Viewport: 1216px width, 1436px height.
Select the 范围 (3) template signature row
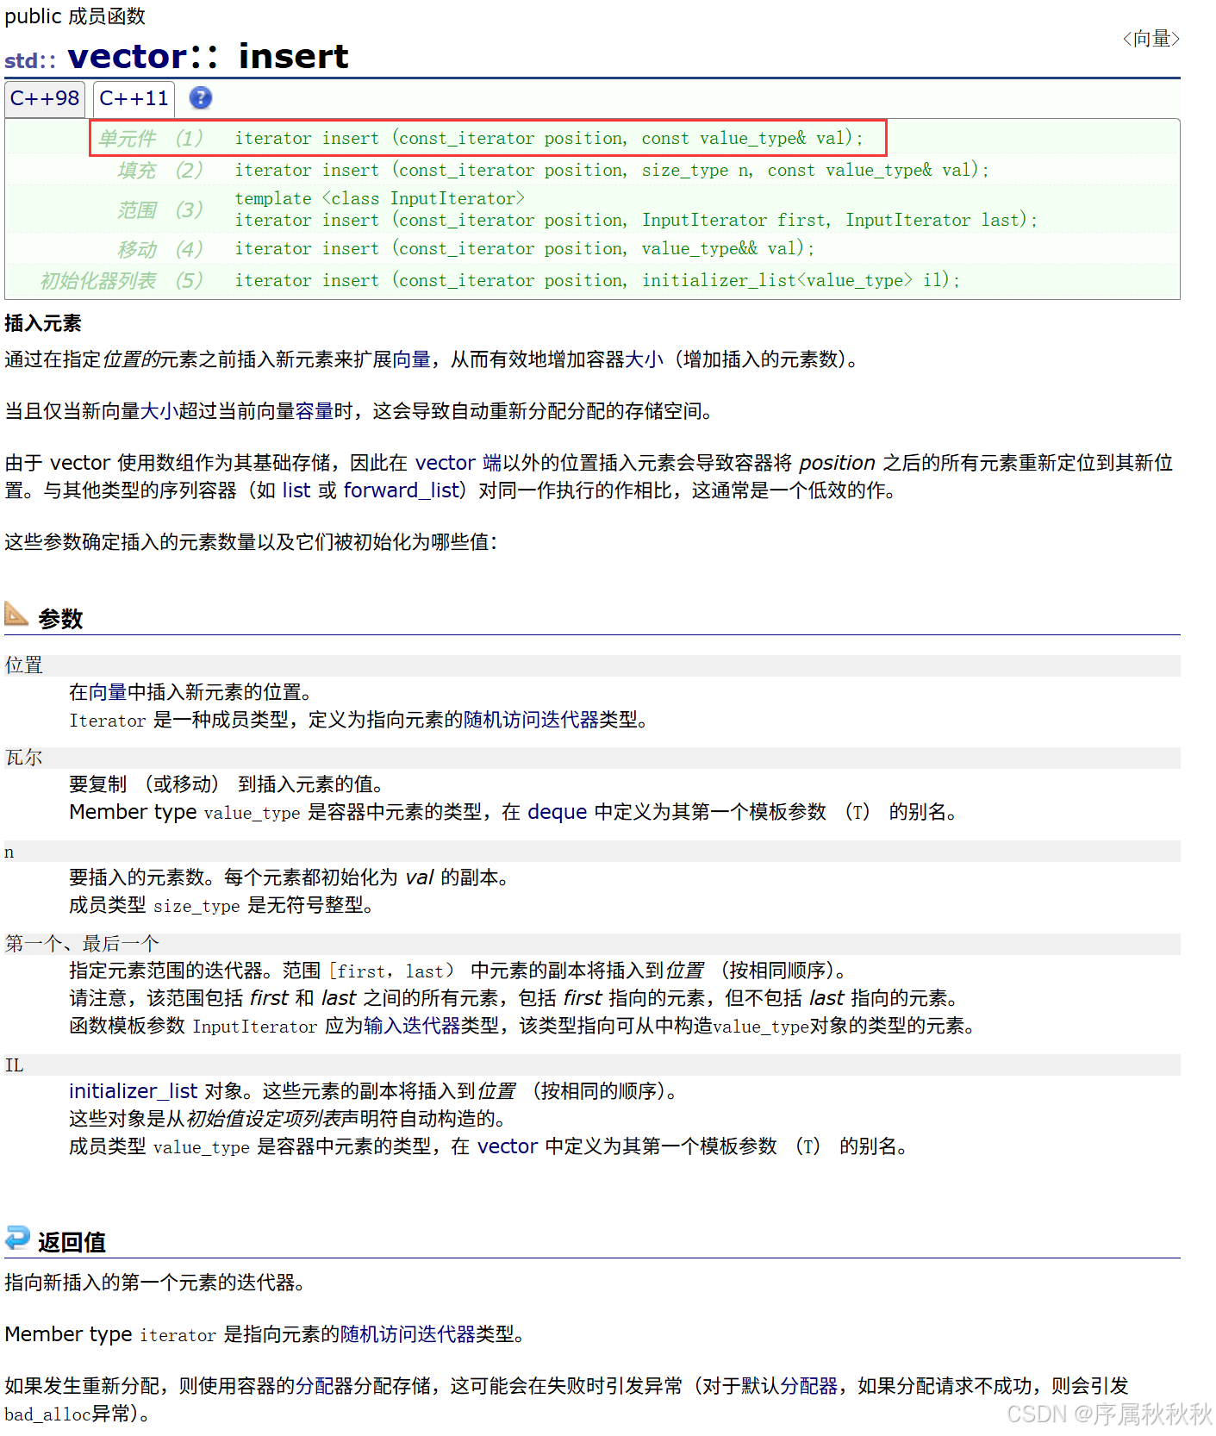[x=592, y=209]
